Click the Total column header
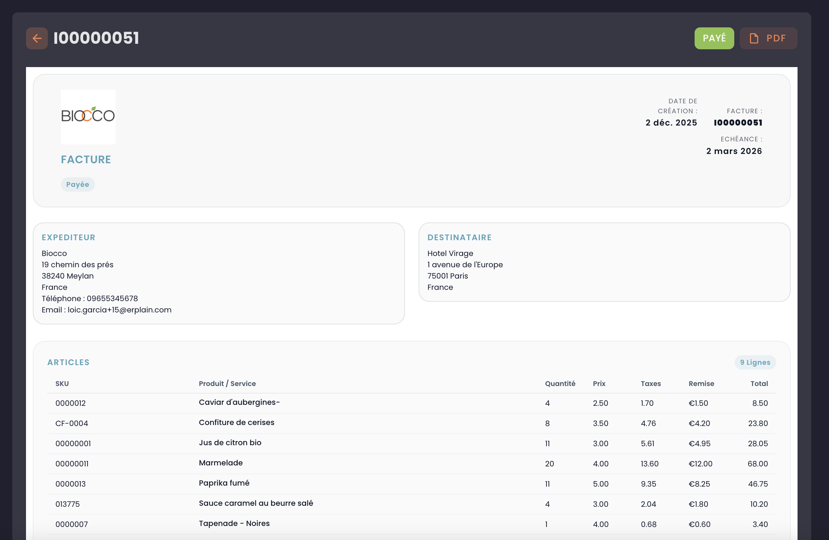Image resolution: width=829 pixels, height=540 pixels. click(x=759, y=384)
